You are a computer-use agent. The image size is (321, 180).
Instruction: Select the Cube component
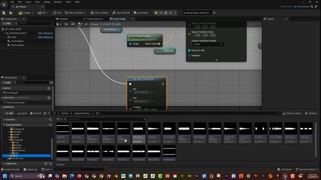(x=14, y=37)
